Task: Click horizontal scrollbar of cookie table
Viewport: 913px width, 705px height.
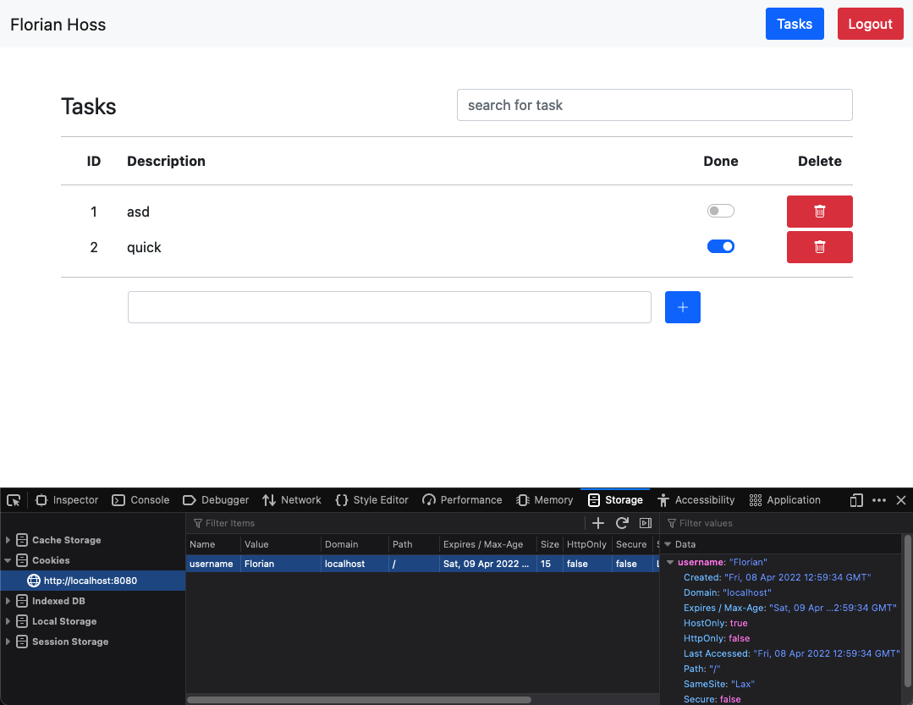Action: 360,700
